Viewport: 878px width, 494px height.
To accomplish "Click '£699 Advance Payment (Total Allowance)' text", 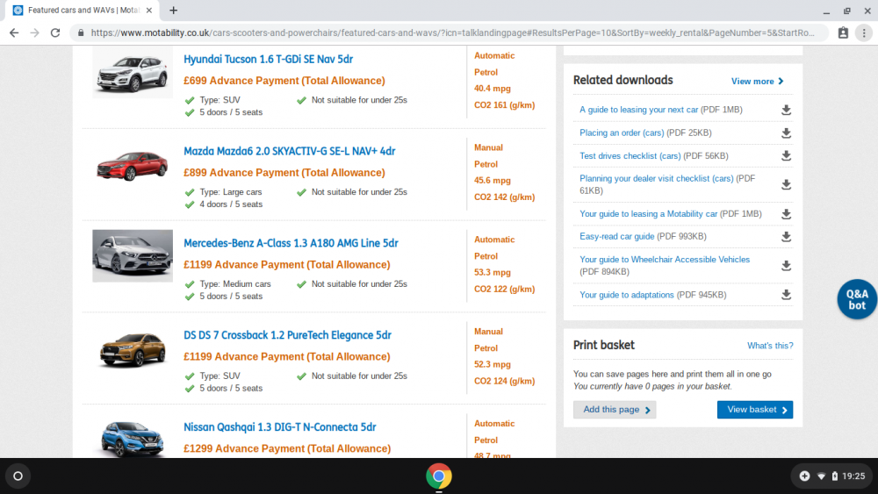I will coord(284,81).
